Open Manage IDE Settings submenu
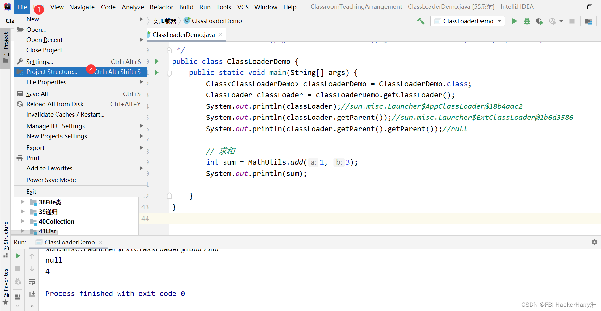601x311 pixels. [80, 126]
